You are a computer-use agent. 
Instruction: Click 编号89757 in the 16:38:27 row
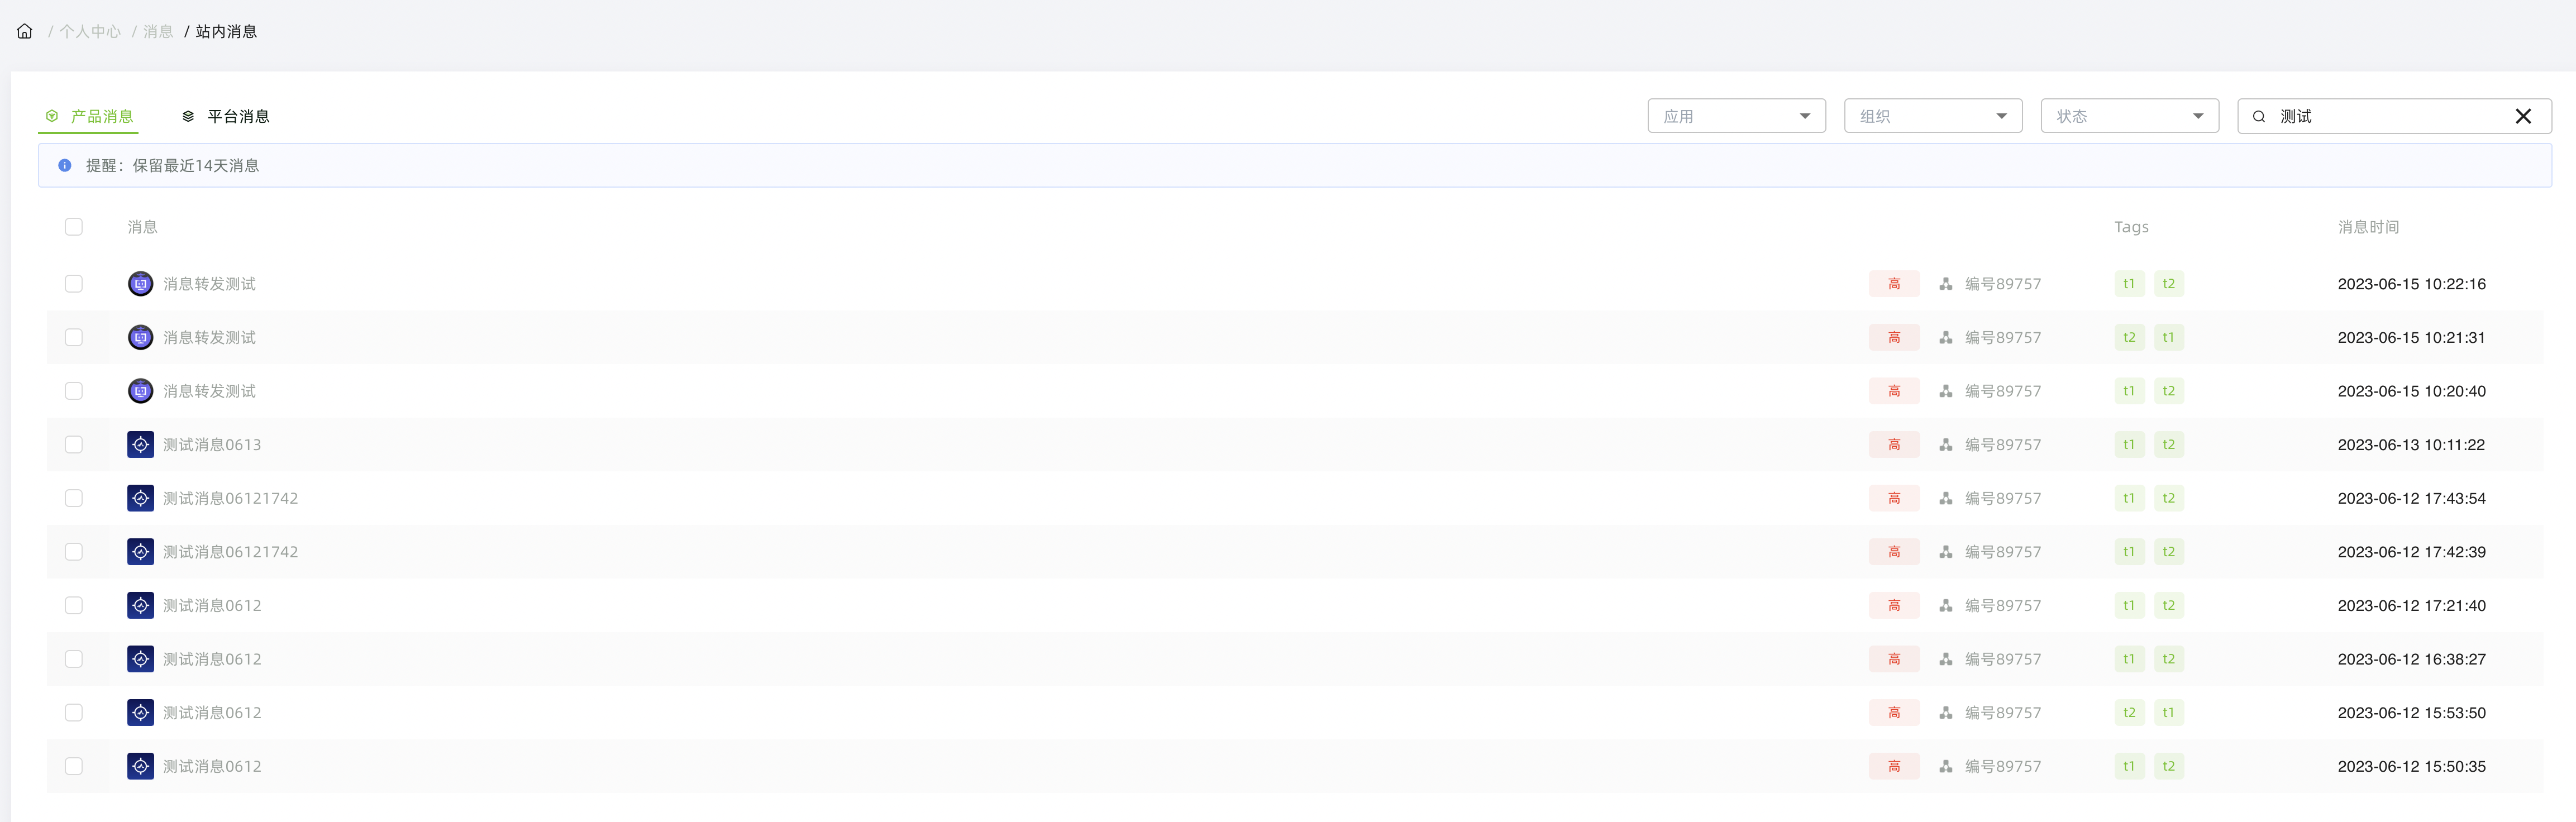pos(2003,659)
